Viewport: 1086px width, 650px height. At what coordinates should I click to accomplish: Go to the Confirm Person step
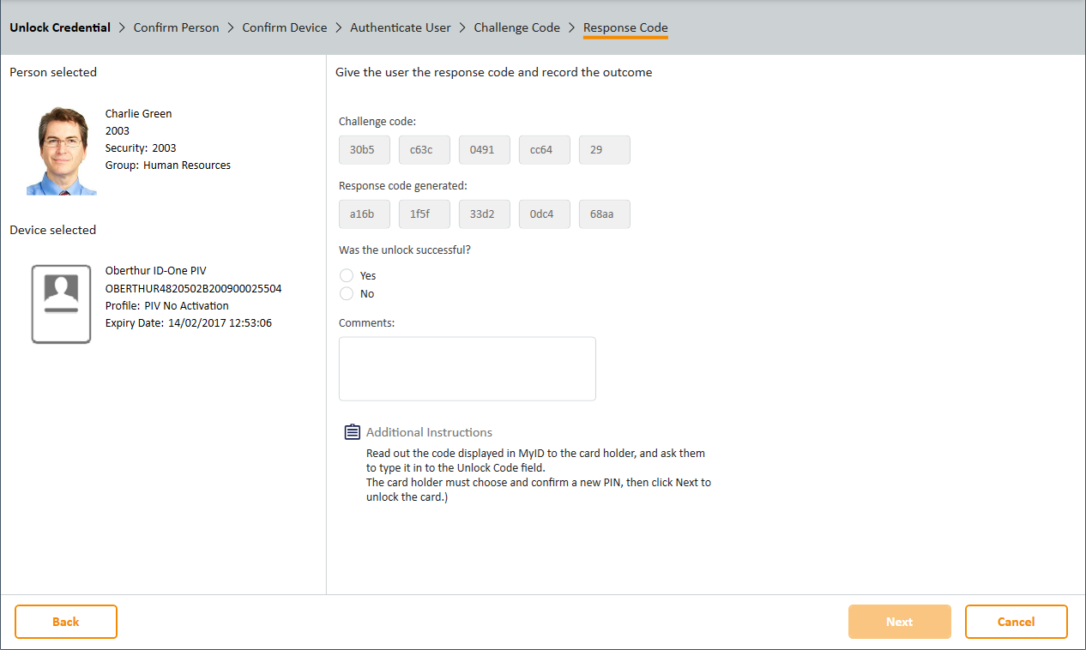click(176, 27)
